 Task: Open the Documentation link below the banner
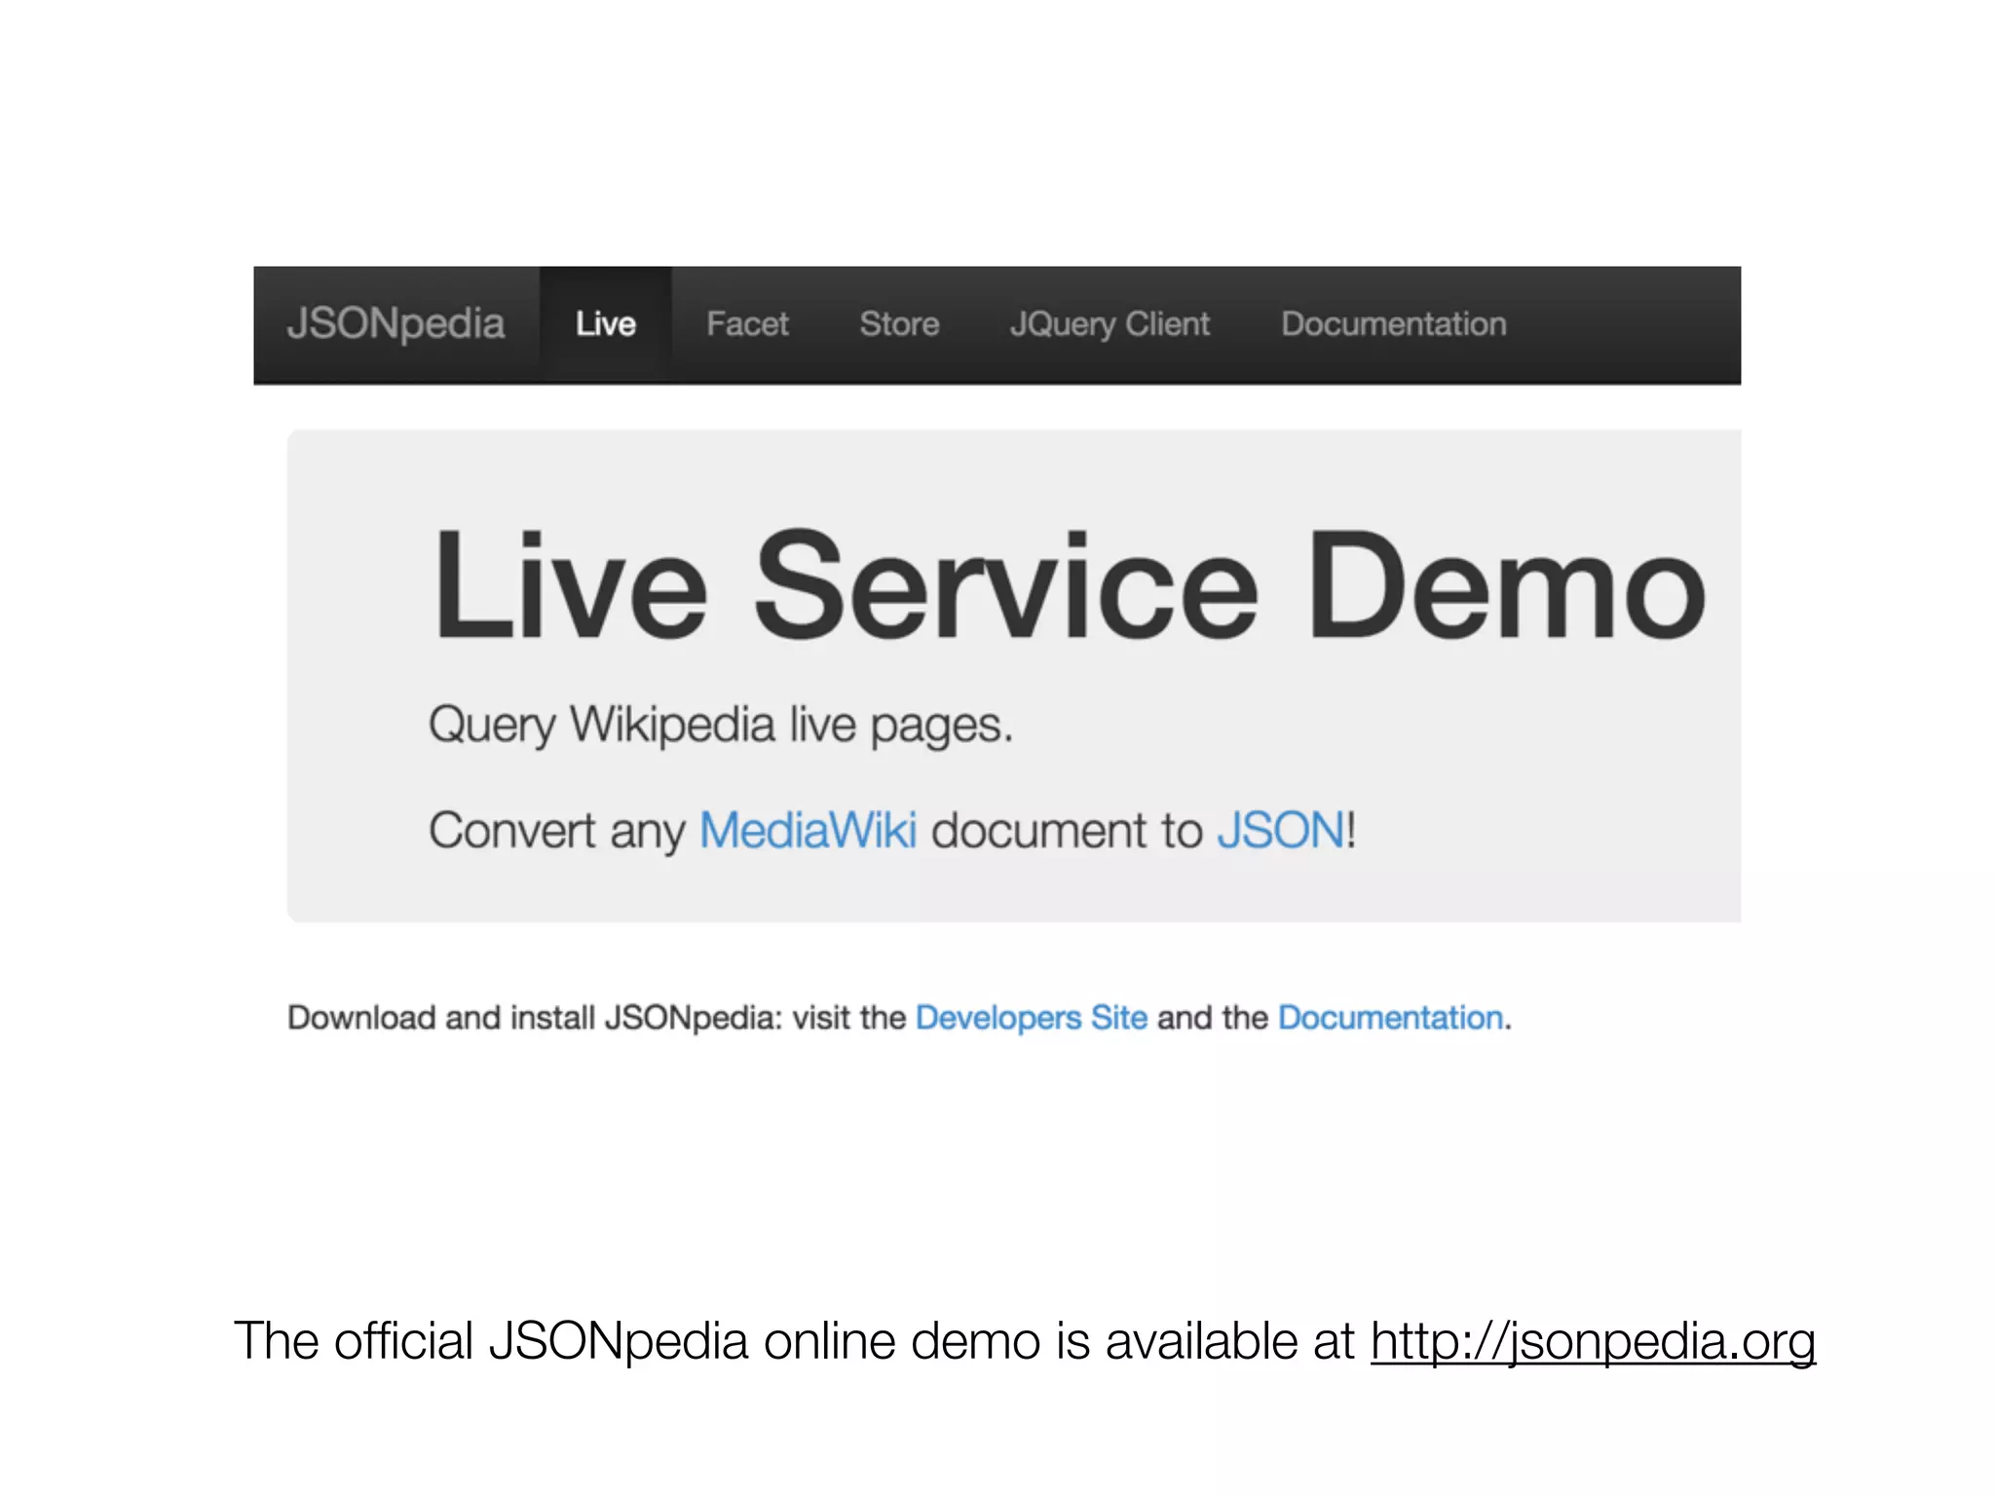click(x=1391, y=1018)
